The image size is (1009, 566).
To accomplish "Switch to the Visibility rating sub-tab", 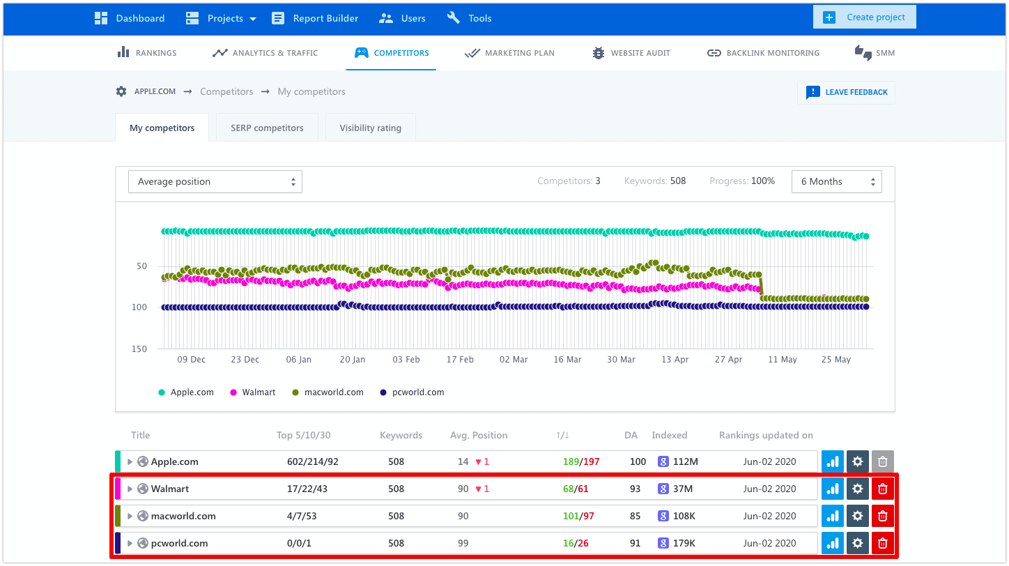I will pyautogui.click(x=370, y=128).
